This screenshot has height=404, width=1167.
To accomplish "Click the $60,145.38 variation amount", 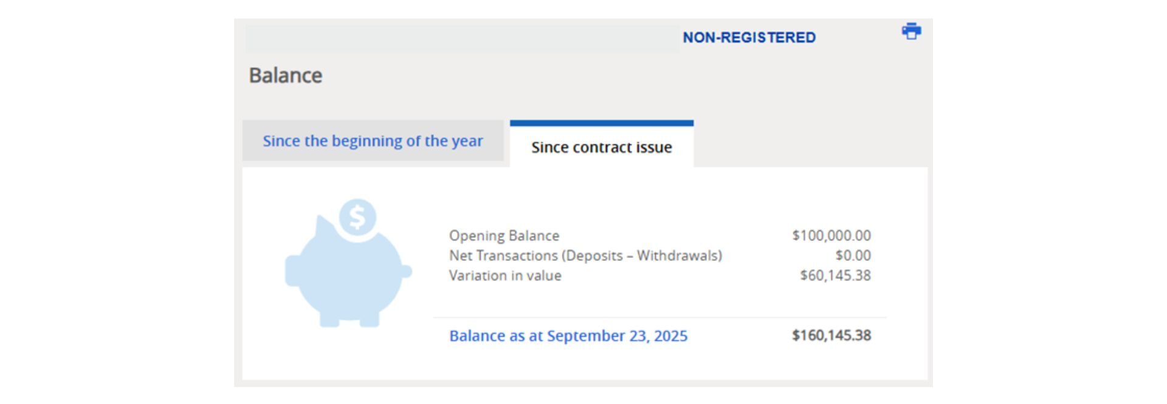I will [x=835, y=275].
